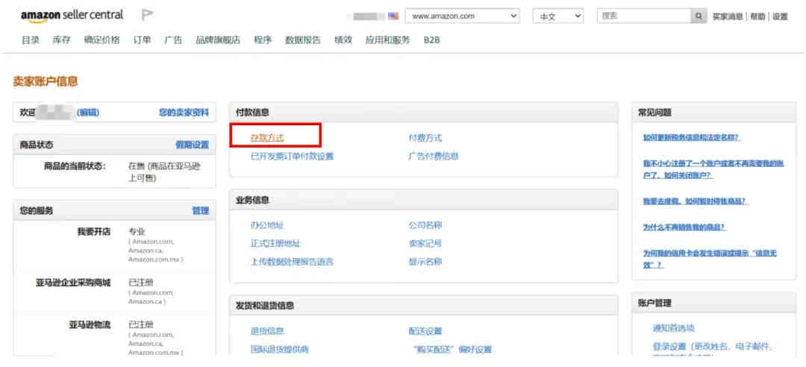Click the 我要开店 service row label

coord(94,232)
